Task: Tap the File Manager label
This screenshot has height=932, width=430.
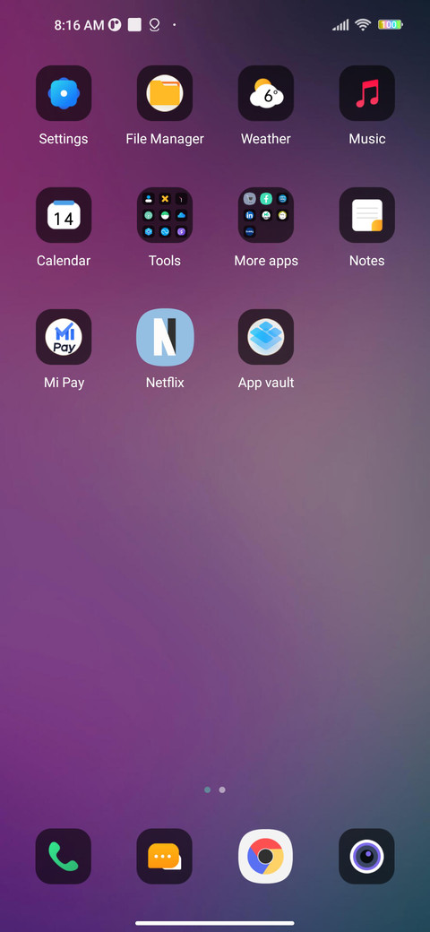Action: pyautogui.click(x=165, y=139)
